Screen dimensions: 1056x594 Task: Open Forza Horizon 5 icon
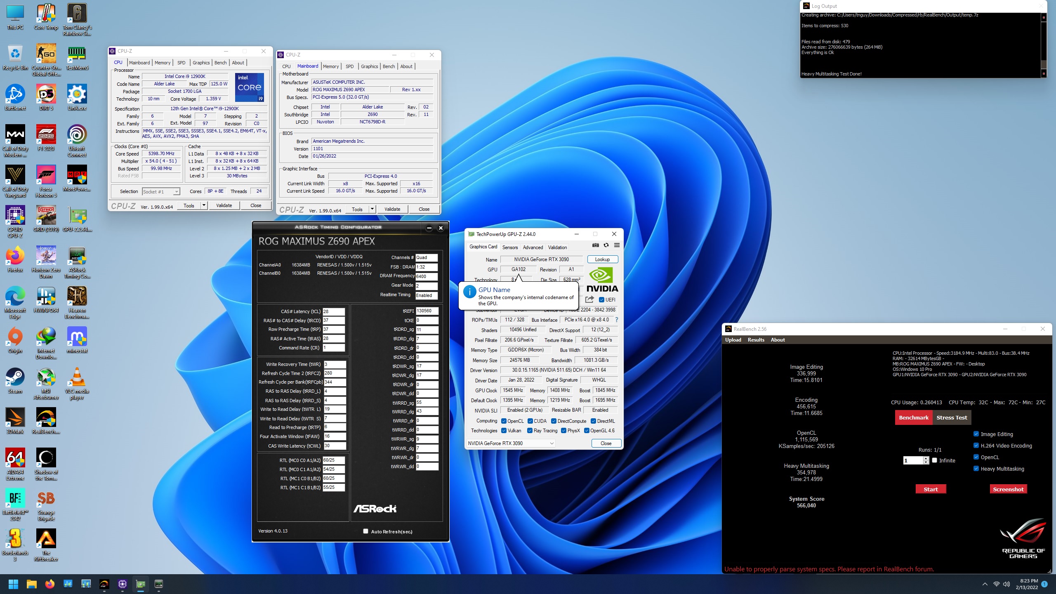point(46,181)
